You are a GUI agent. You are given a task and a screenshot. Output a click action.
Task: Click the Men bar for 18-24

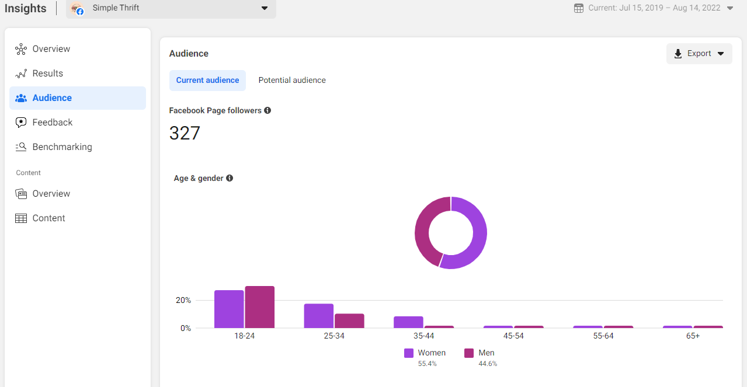(260, 307)
